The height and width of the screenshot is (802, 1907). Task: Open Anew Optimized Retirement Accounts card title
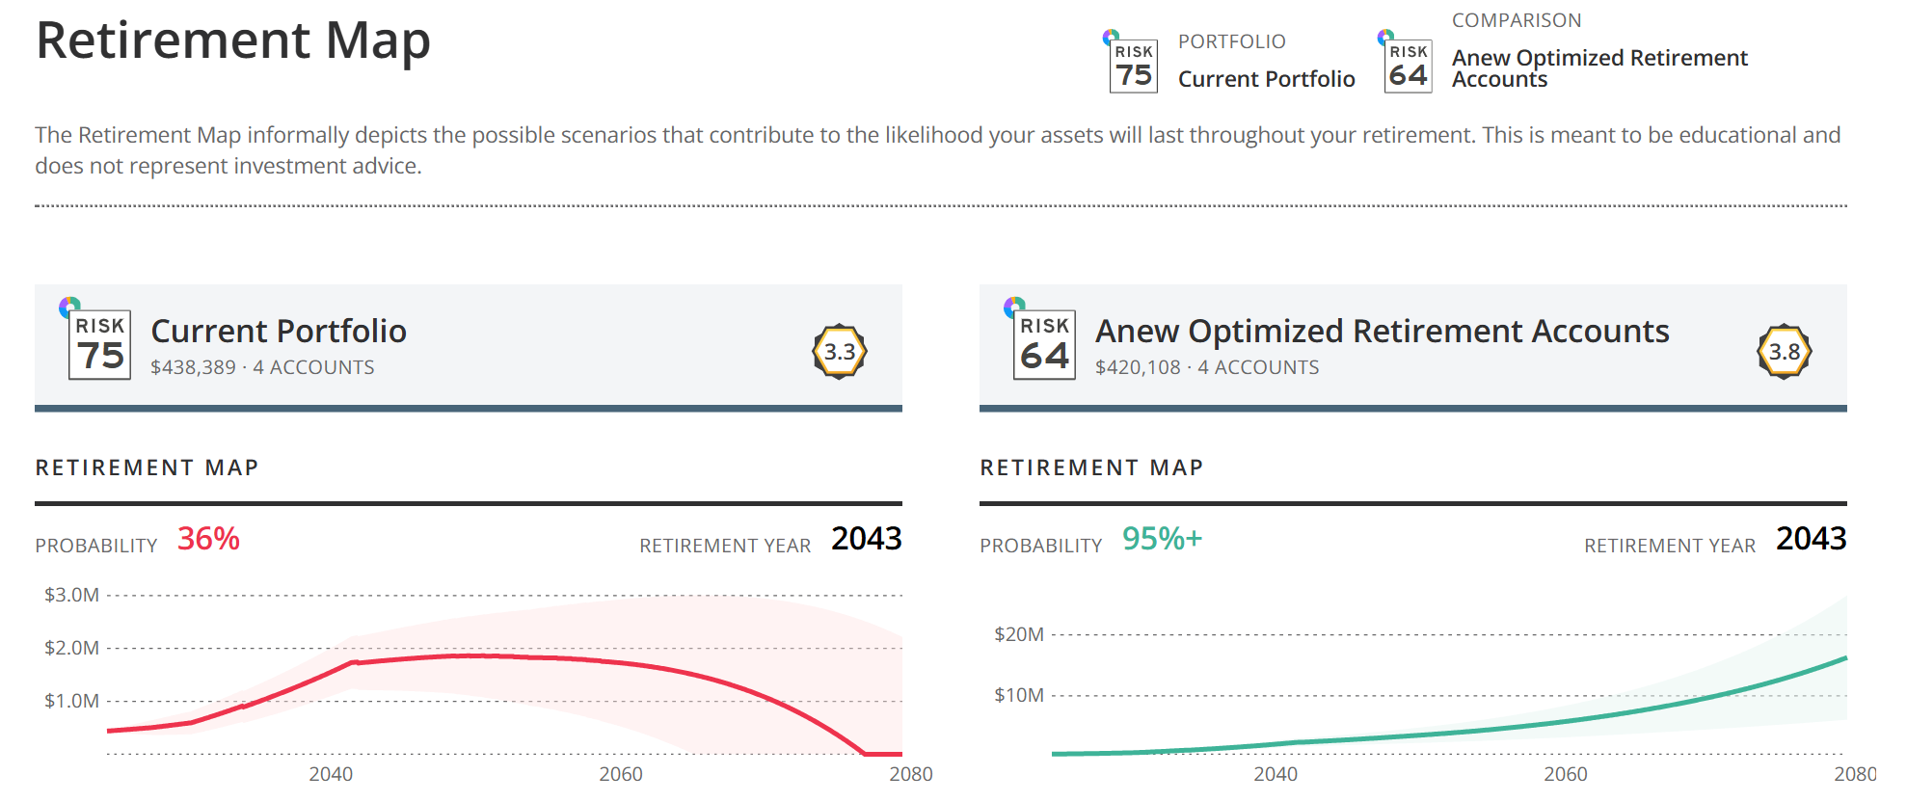[x=1382, y=332]
